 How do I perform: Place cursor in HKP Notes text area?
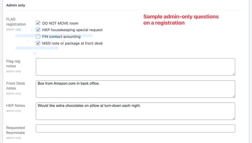point(135,111)
